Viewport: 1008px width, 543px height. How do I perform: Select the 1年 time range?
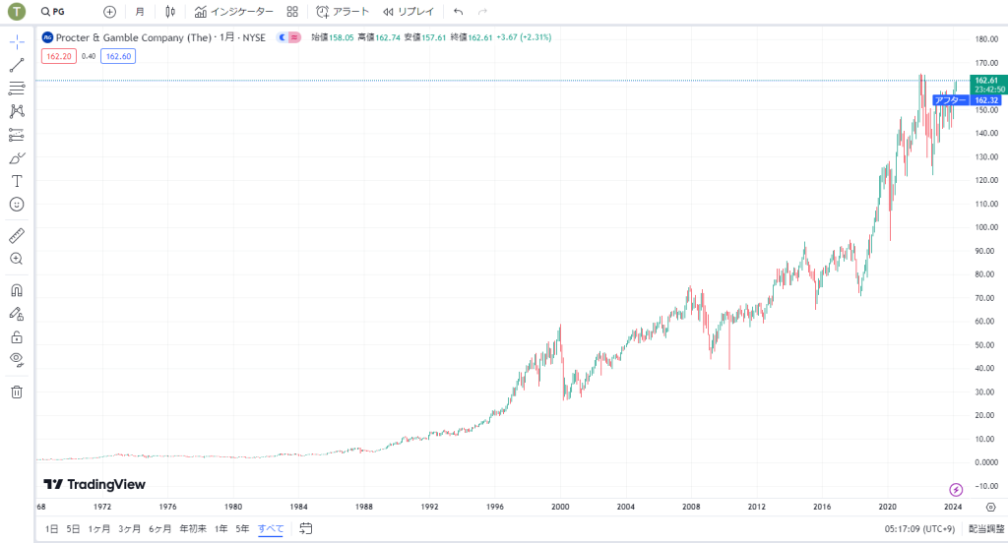pyautogui.click(x=221, y=529)
